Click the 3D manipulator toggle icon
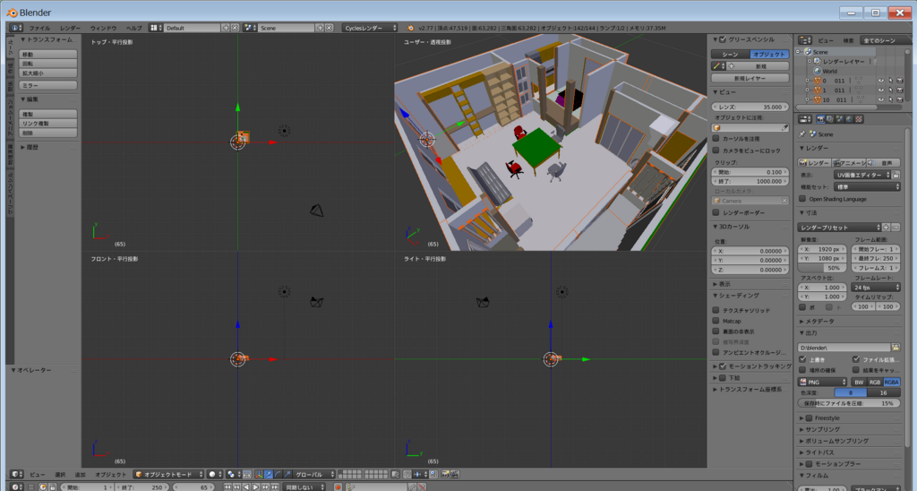Image resolution: width=917 pixels, height=491 pixels. click(259, 475)
